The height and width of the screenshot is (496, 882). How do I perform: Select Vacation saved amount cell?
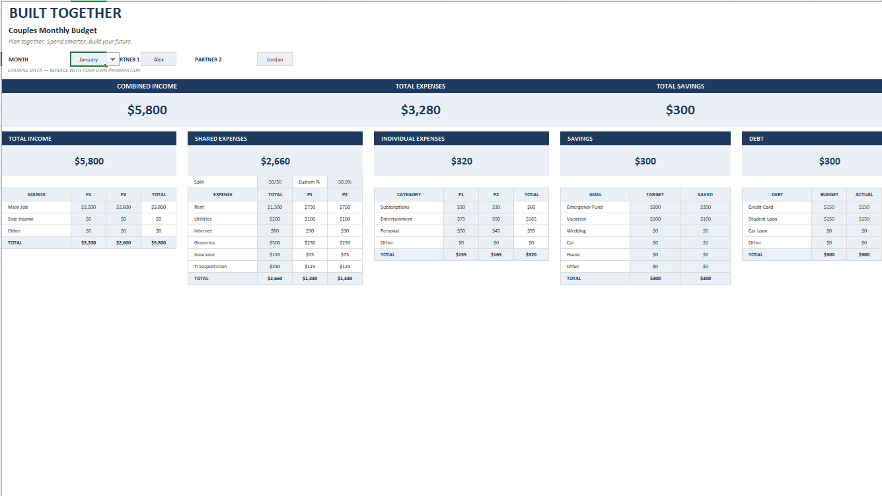pos(706,219)
